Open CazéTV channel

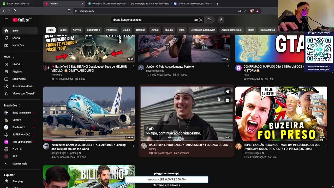pos(20,120)
